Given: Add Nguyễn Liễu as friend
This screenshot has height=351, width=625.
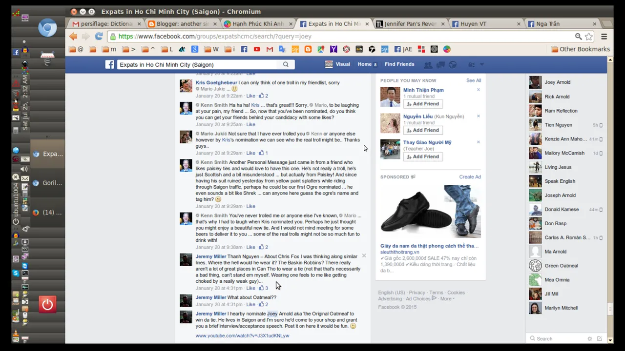Looking at the screenshot, I should (423, 130).
